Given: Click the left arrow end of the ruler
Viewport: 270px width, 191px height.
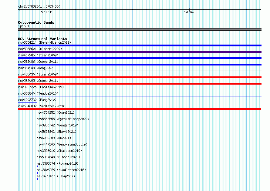Looking at the screenshot, I should coord(19,10).
